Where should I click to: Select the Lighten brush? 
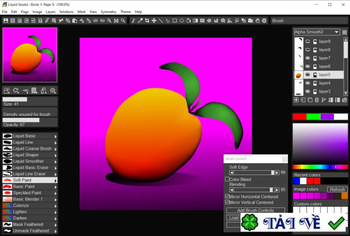(30, 212)
